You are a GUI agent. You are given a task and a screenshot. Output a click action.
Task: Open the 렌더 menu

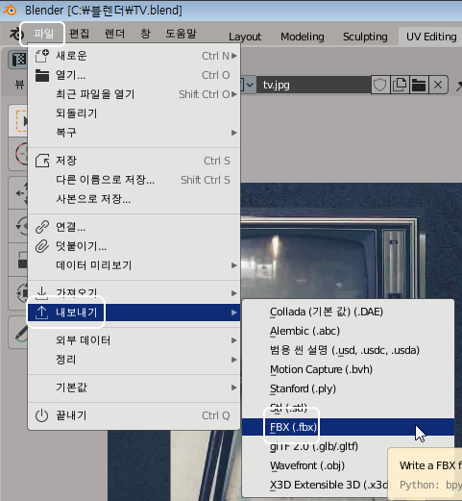(x=114, y=34)
